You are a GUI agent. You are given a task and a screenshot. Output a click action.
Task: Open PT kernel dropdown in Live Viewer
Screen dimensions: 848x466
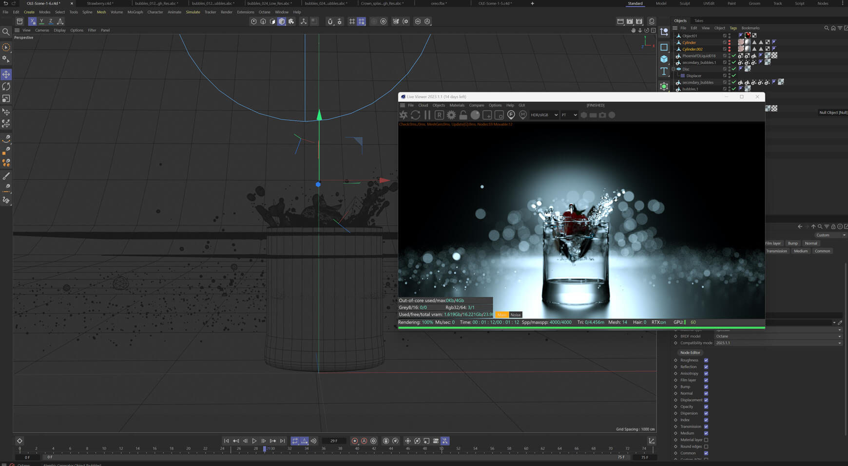tap(569, 115)
